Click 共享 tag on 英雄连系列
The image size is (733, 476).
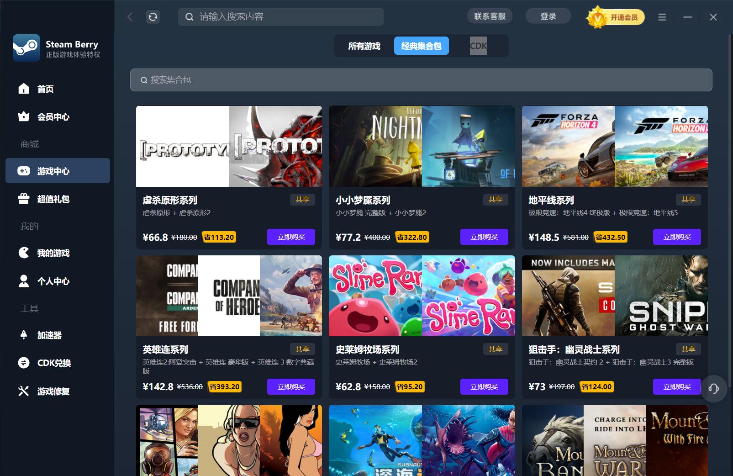tap(302, 349)
